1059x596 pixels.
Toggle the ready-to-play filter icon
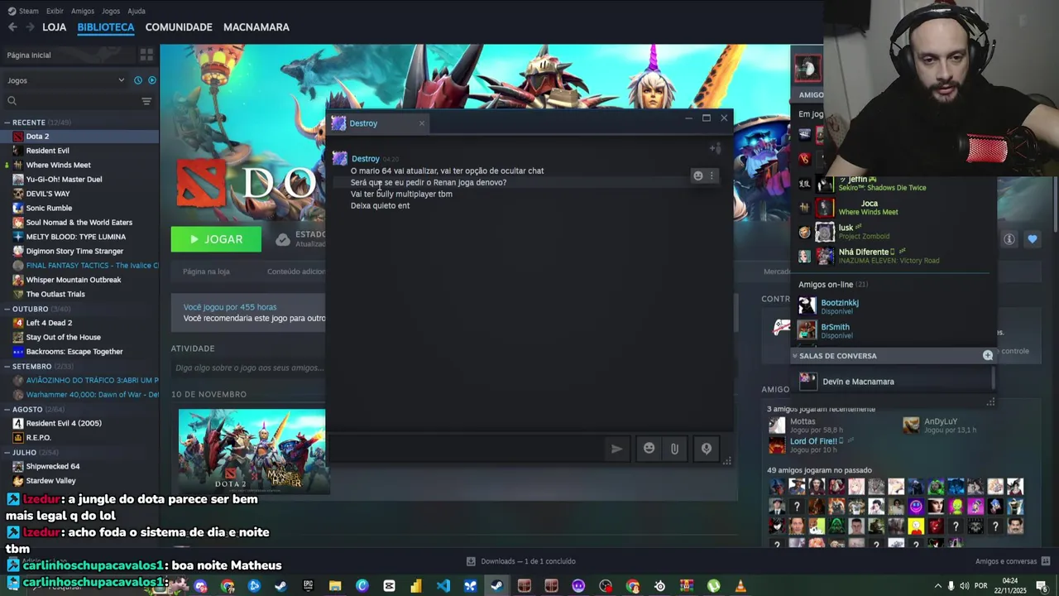(x=152, y=80)
